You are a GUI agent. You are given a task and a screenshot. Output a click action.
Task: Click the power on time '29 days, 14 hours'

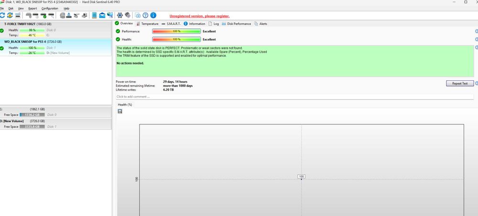(x=175, y=82)
